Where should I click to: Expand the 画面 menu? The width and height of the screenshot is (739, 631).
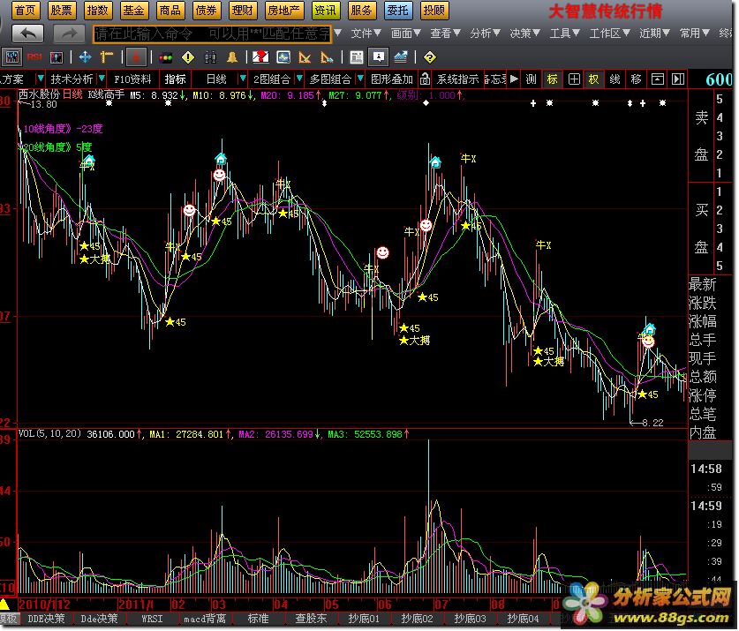[x=405, y=34]
